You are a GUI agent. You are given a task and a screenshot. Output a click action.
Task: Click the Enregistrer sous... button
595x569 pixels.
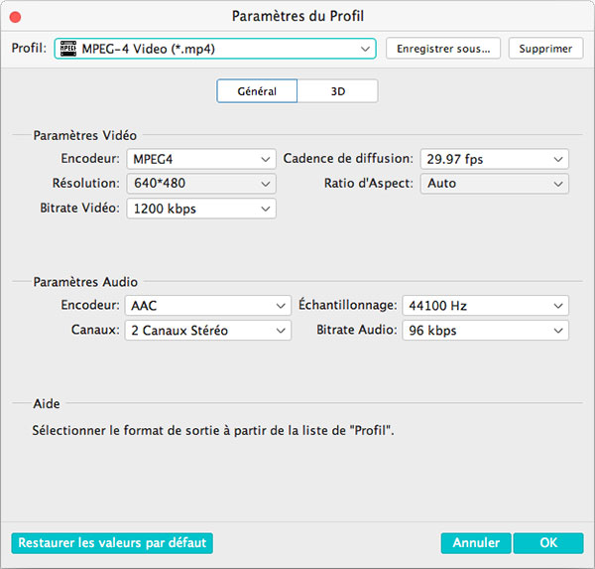(442, 49)
